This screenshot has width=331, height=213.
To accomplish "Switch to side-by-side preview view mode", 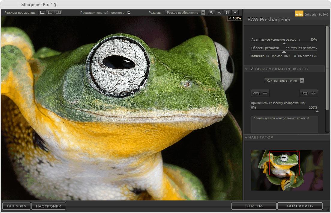I will (x=58, y=13).
